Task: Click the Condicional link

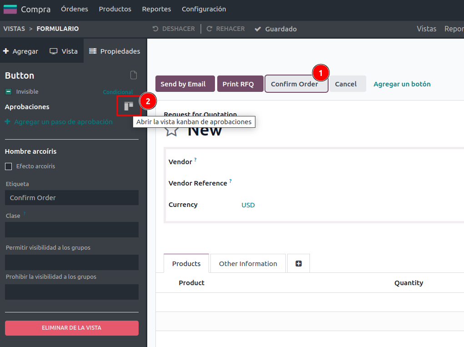Action: (x=118, y=92)
